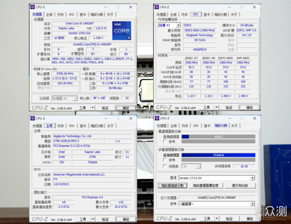This screenshot has height=224, width=291.
Task: Click the module size 24 GBytes field
Action: 247,25
